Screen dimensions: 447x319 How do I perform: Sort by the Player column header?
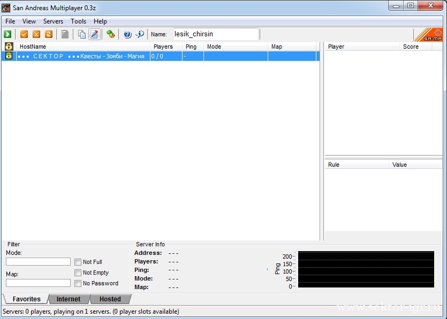(362, 46)
